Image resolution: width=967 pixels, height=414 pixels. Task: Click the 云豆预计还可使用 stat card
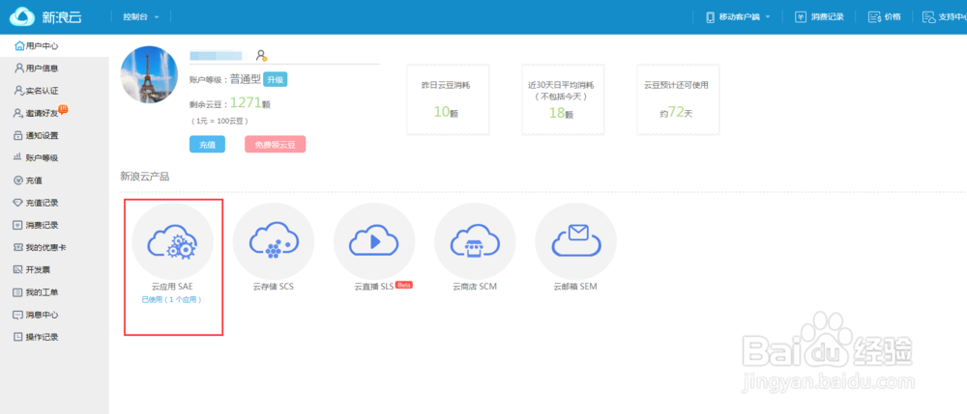tap(678, 99)
